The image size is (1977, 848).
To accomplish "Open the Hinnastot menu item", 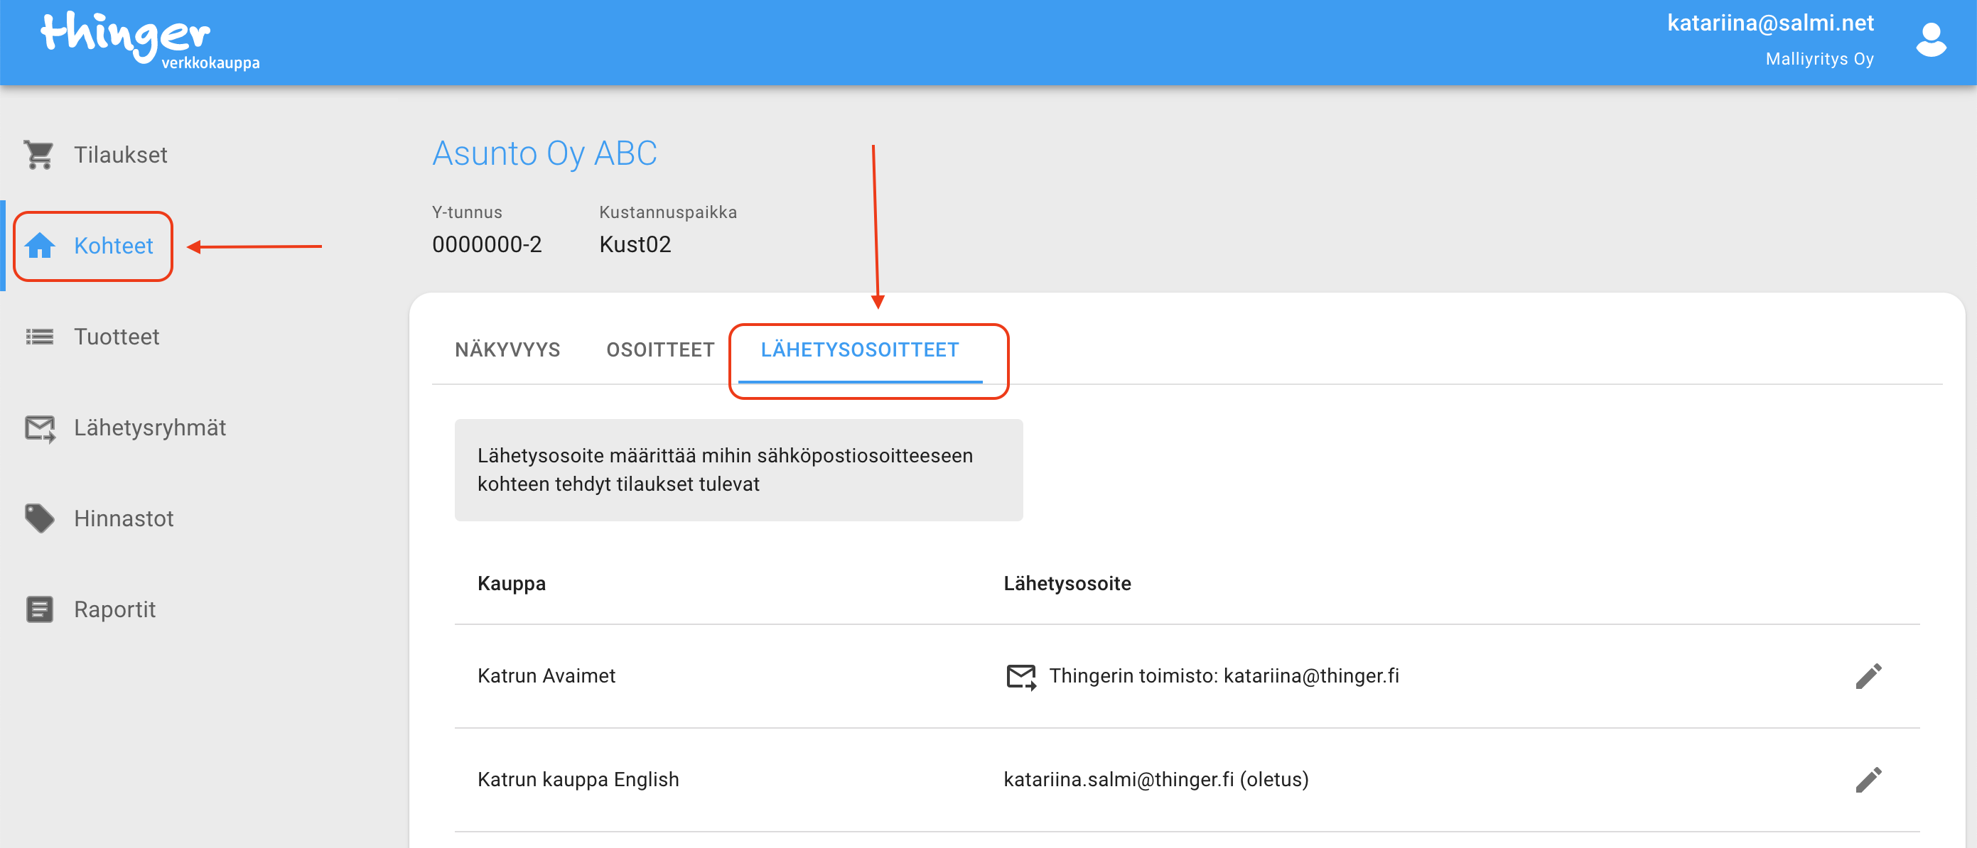I will point(124,518).
